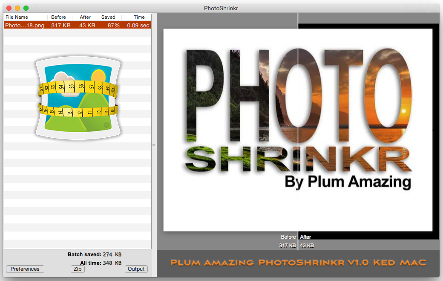Click the 87% saved cell
The height and width of the screenshot is (281, 443).
(114, 25)
